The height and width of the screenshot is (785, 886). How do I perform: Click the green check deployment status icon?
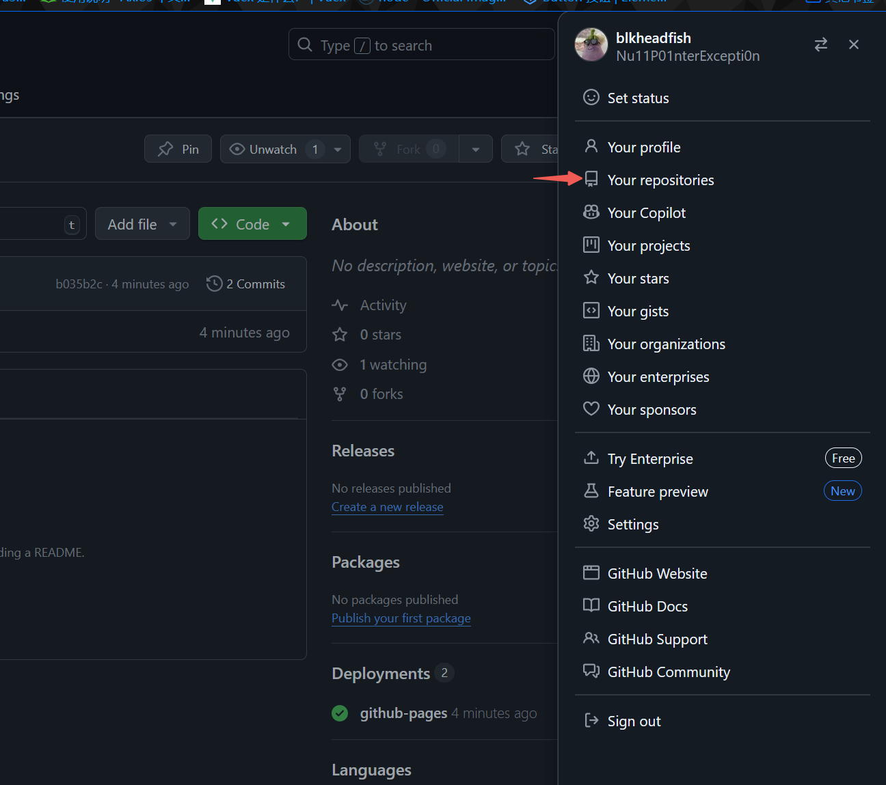coord(340,713)
